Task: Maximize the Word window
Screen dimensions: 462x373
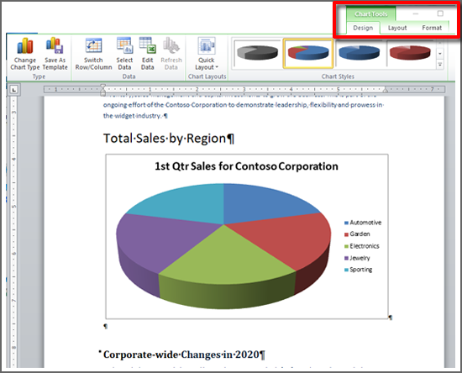Action: point(440,13)
